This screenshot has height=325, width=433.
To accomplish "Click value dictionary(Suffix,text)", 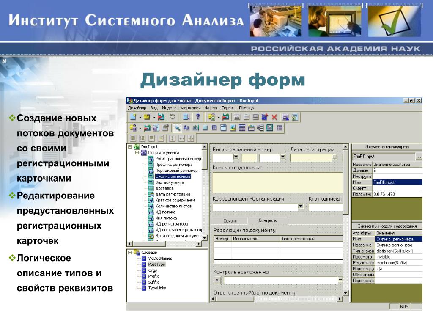I will click(399, 251).
